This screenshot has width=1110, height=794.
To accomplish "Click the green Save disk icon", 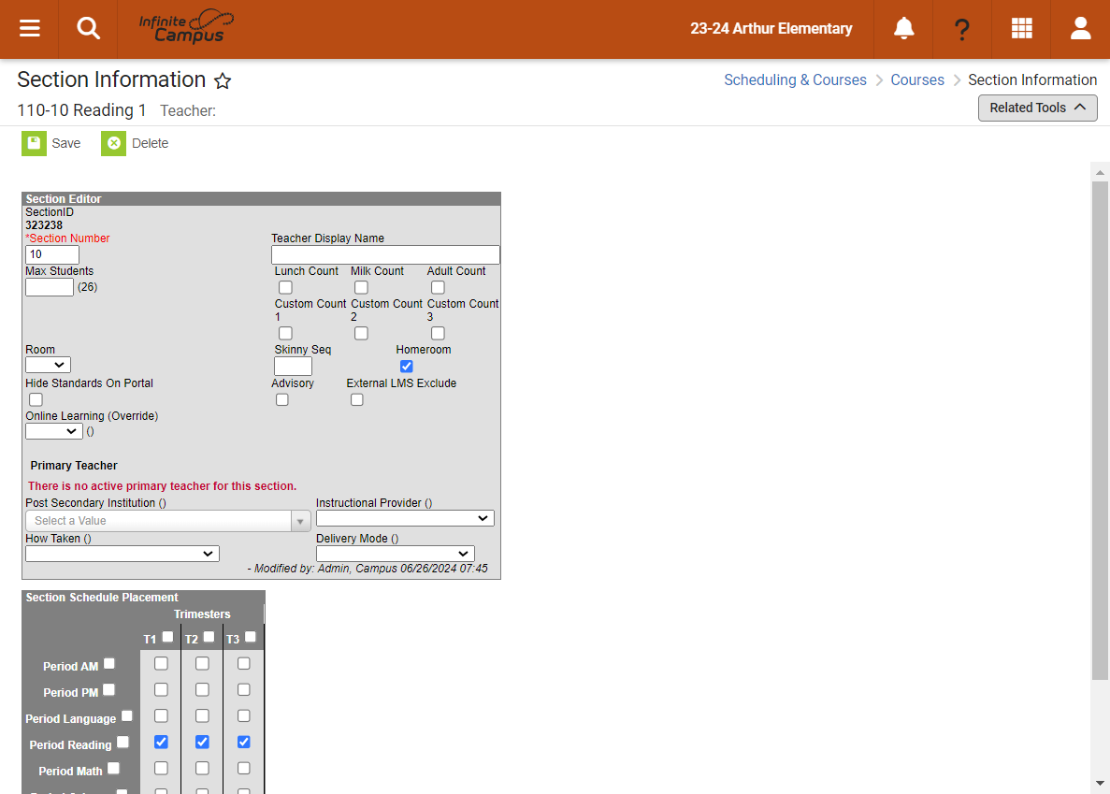I will (34, 143).
